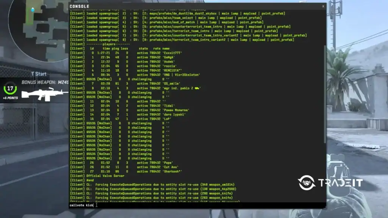Select the player row 'VNG | Vic<3Skeleton'

pyautogui.click(x=135, y=75)
